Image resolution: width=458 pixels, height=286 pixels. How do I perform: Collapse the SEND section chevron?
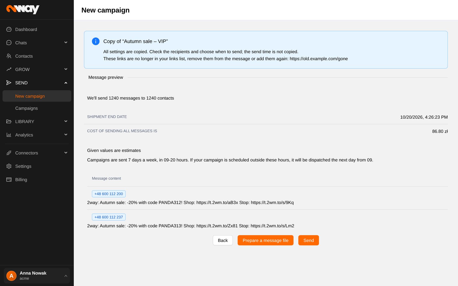click(66, 83)
